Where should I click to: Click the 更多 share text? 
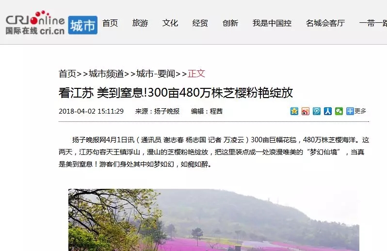[x=360, y=111]
